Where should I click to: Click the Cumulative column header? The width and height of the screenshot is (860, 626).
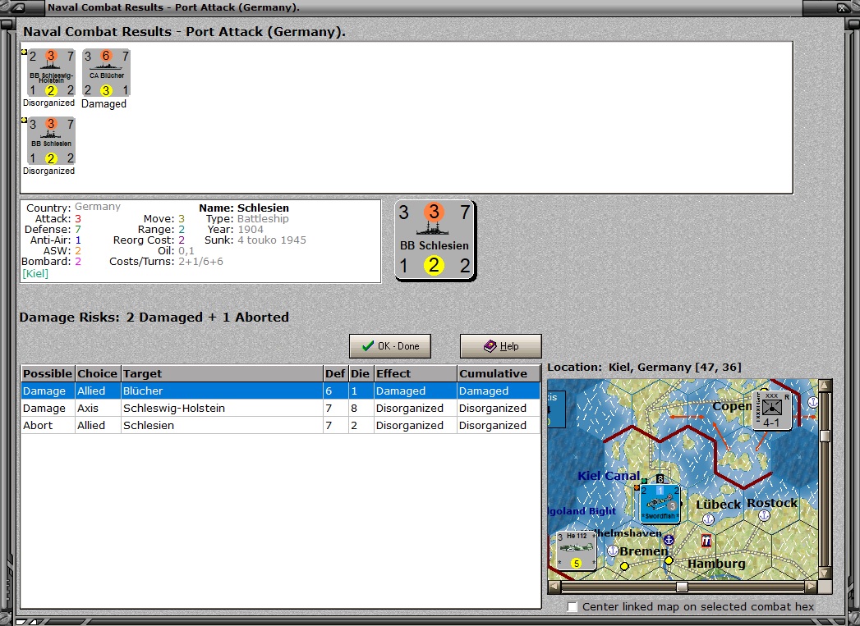pyautogui.click(x=499, y=373)
